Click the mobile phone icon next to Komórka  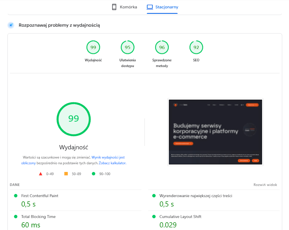point(114,7)
